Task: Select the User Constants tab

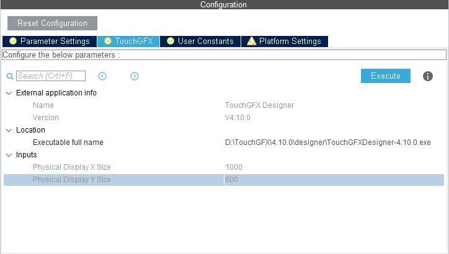Action: [x=200, y=41]
